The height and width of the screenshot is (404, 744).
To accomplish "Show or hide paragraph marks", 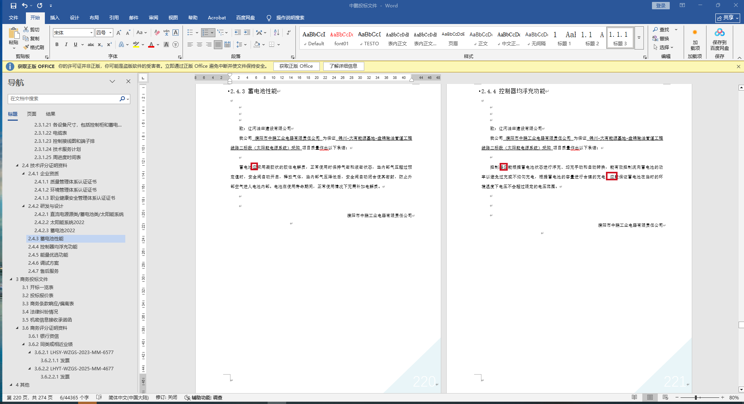I will [x=289, y=33].
